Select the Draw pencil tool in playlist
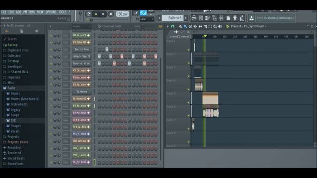Image resolution: width=317 pixels, height=178 pixels. click(180, 26)
